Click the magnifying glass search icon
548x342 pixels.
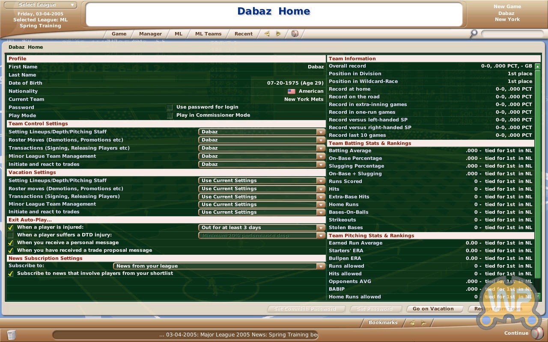pos(474,34)
